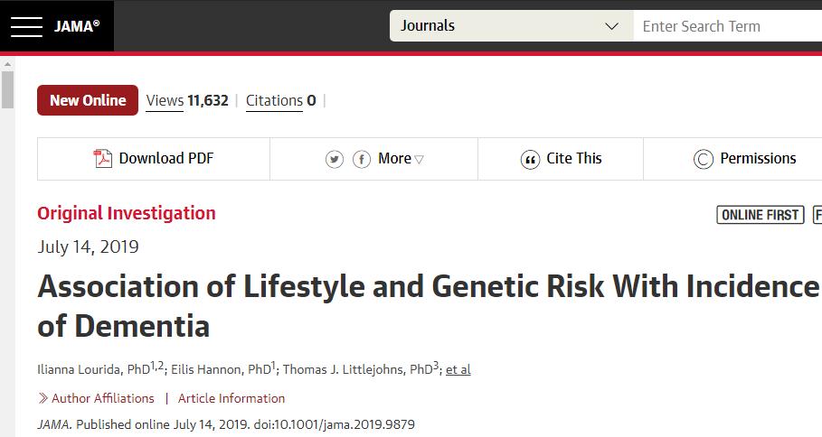Share article via Facebook icon
This screenshot has height=437, width=822.
click(x=362, y=159)
